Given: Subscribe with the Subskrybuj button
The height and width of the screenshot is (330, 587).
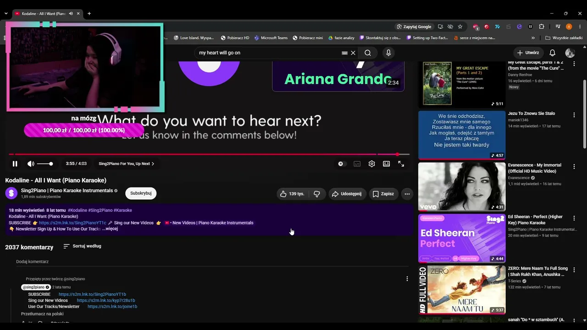Looking at the screenshot, I should (141, 193).
